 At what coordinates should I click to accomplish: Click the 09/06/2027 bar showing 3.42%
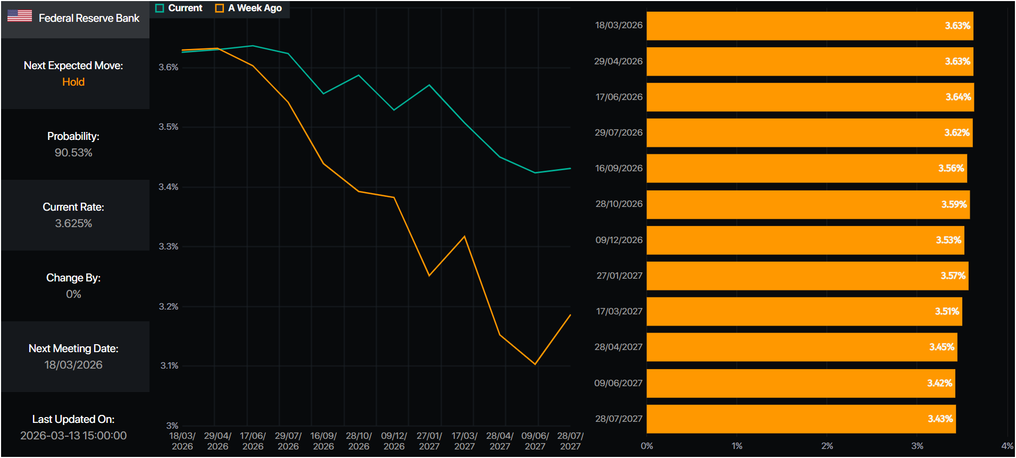click(801, 383)
